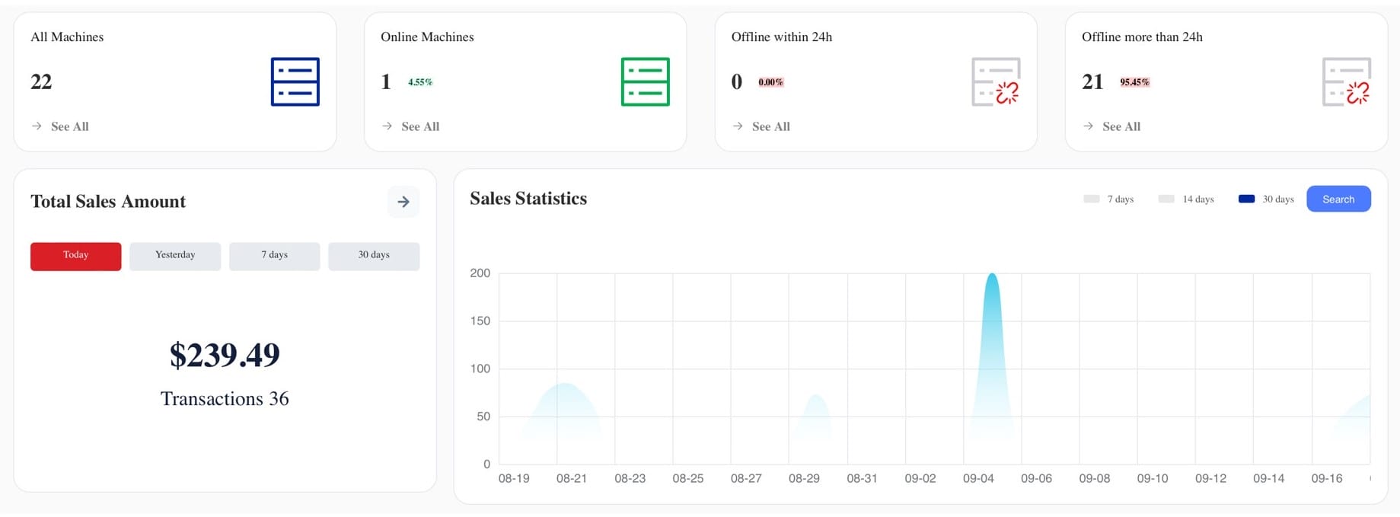Switch to Yesterday sales tab
The height and width of the screenshot is (517, 1400).
click(x=175, y=256)
